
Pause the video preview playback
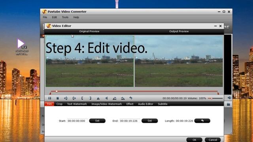tap(50, 98)
